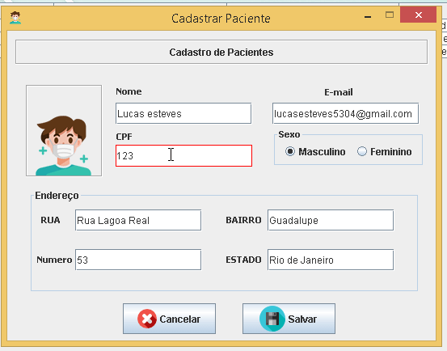
Task: Click the RUA label
Action: click(50, 220)
